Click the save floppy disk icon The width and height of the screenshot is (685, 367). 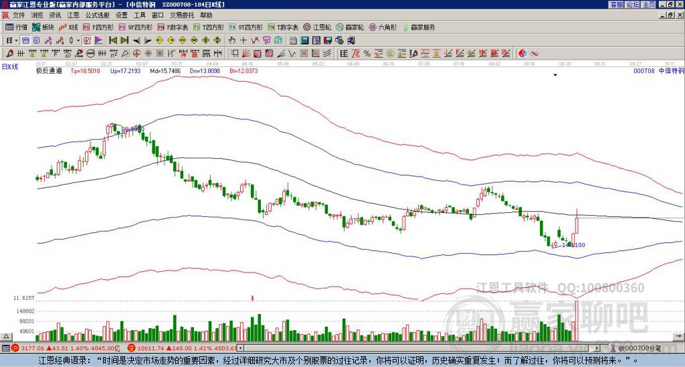point(328,41)
